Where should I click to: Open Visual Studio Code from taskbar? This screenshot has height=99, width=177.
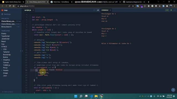coord(91,96)
